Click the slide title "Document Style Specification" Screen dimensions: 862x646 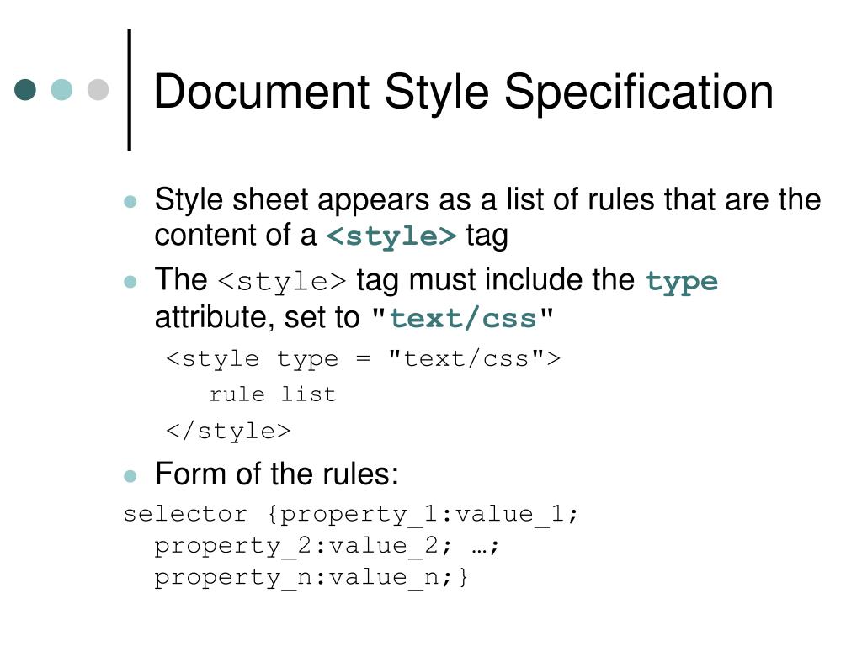tap(464, 93)
